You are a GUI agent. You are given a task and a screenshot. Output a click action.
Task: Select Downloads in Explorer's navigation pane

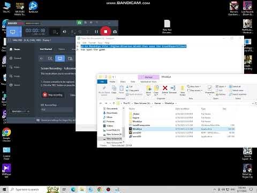110,113
